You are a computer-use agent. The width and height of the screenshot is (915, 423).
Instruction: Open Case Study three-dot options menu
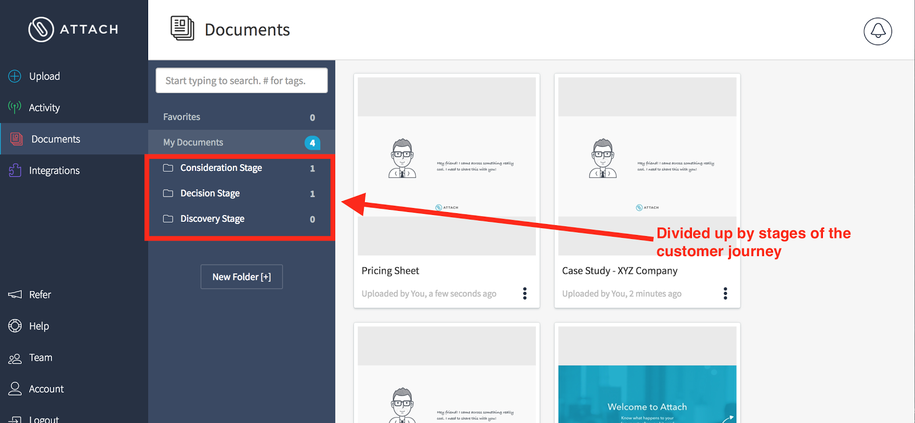pos(725,293)
